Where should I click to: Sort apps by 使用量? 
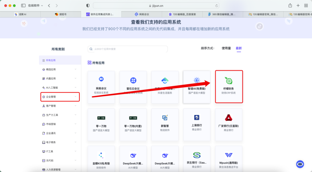(x=226, y=48)
